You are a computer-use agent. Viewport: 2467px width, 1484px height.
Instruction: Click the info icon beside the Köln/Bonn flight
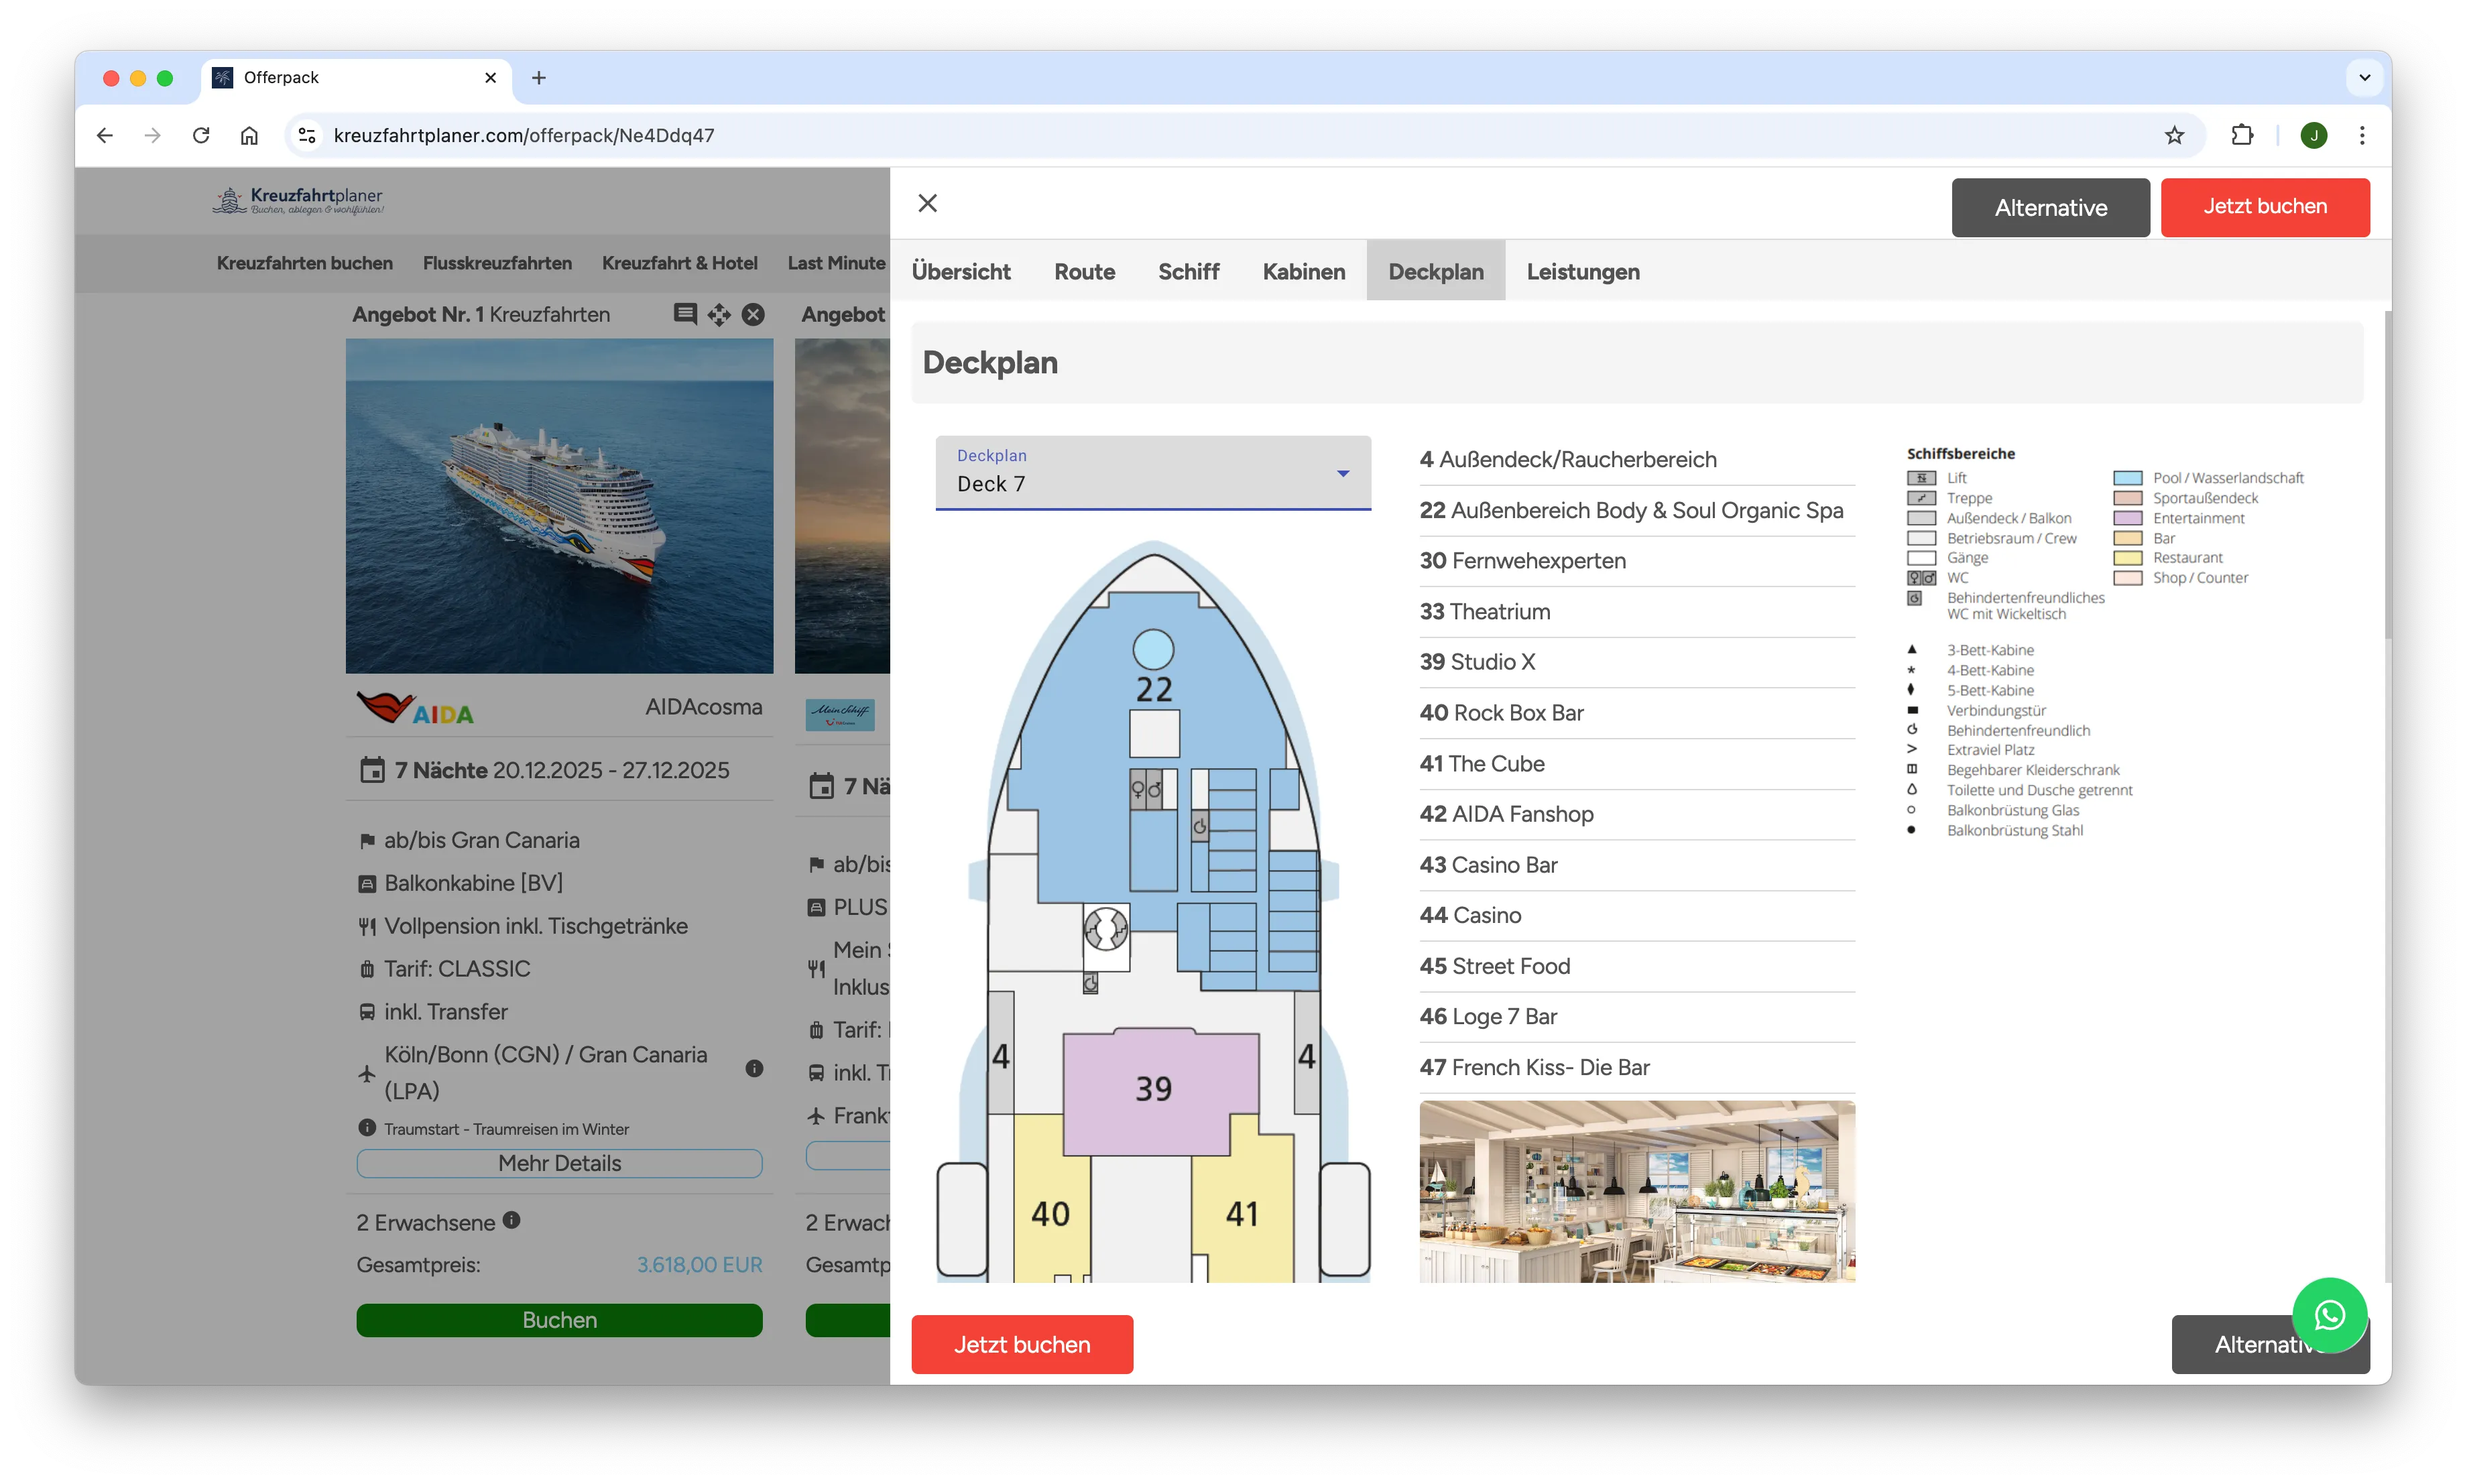[754, 1068]
